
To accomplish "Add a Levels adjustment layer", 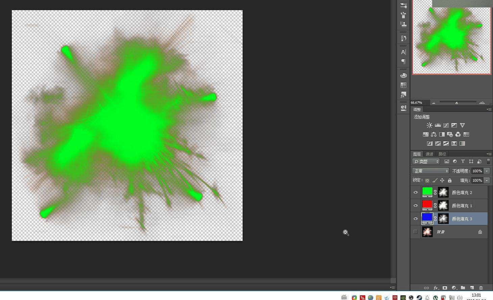I will [x=438, y=125].
